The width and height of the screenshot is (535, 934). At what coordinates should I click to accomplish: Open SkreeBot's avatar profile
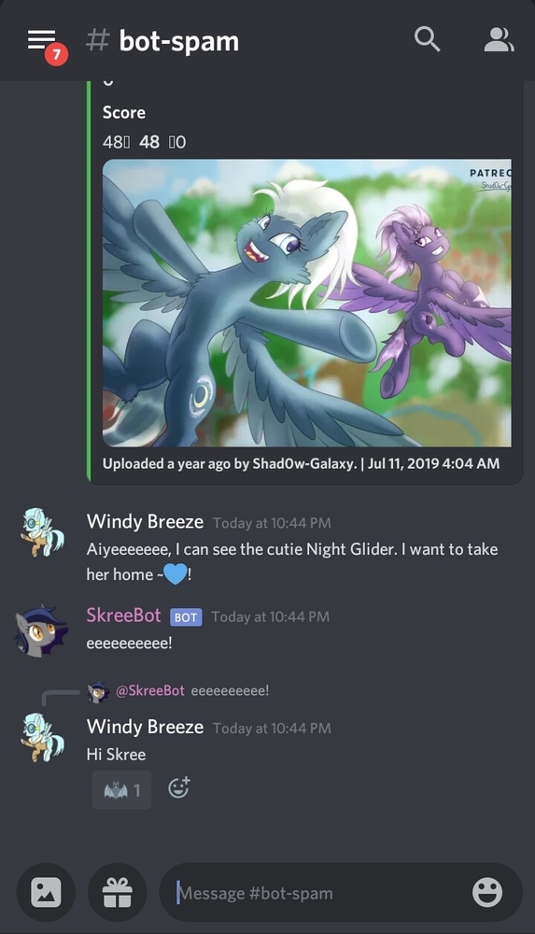pyautogui.click(x=38, y=631)
